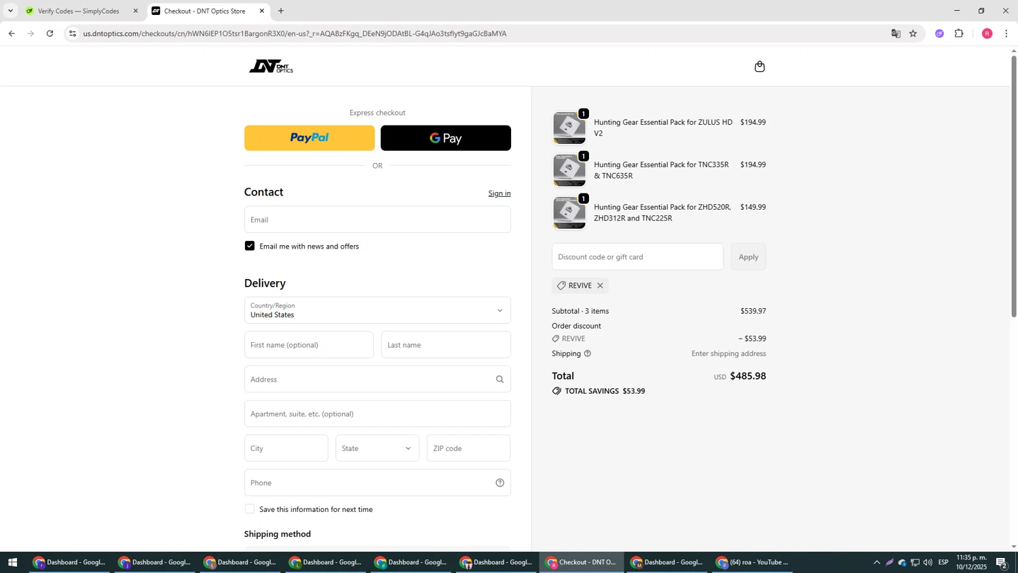Open the State dropdown
The width and height of the screenshot is (1018, 573).
[x=377, y=448]
